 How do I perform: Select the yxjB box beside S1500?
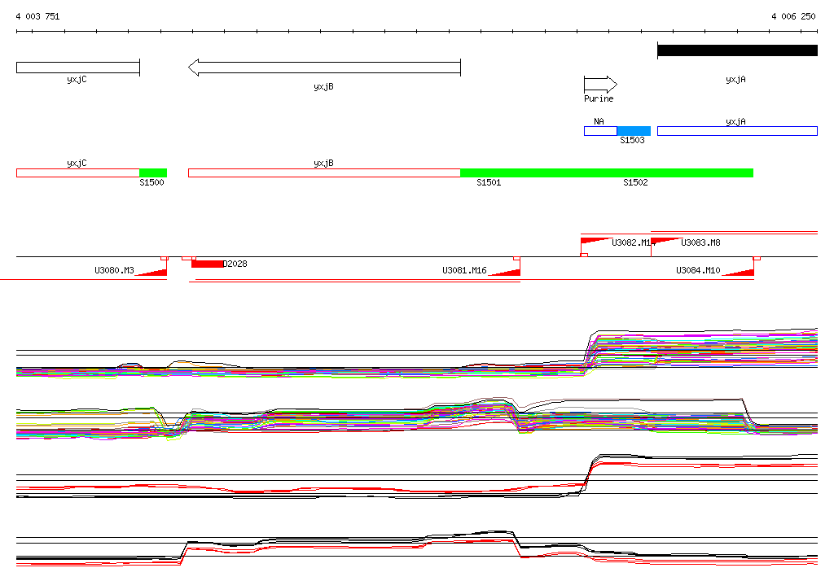point(324,173)
